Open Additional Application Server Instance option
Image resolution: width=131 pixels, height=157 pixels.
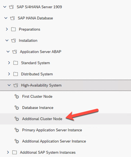(x=54, y=141)
